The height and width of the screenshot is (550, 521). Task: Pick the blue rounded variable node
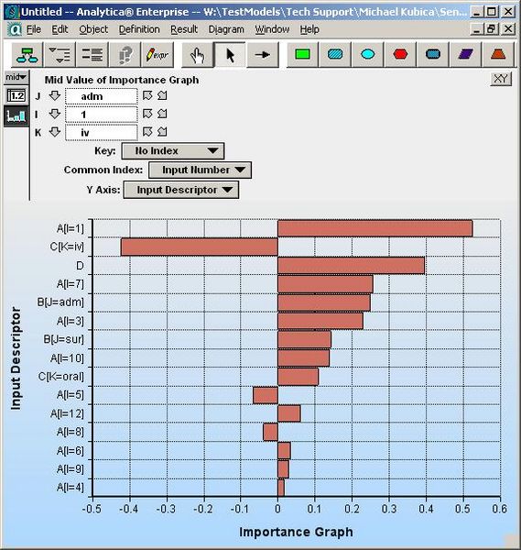pos(335,54)
